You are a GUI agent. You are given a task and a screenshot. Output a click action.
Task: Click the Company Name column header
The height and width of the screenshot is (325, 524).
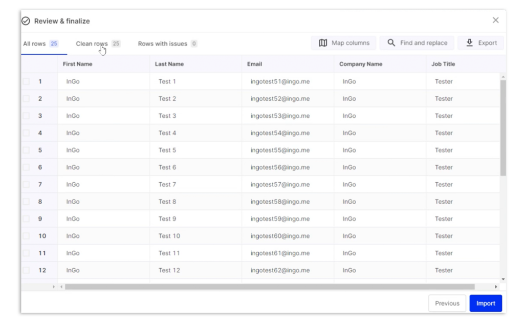(380, 64)
